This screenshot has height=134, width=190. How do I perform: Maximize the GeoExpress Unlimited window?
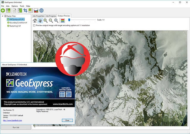180,2
